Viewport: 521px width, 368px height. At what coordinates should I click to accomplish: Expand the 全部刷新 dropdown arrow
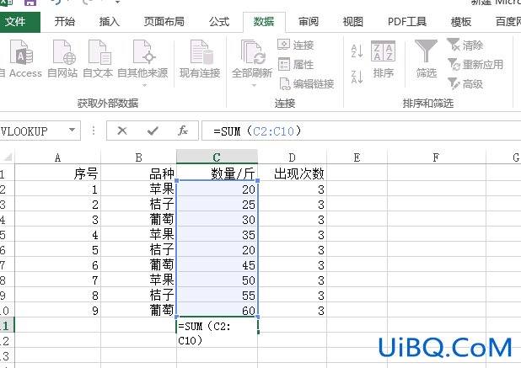click(x=254, y=85)
